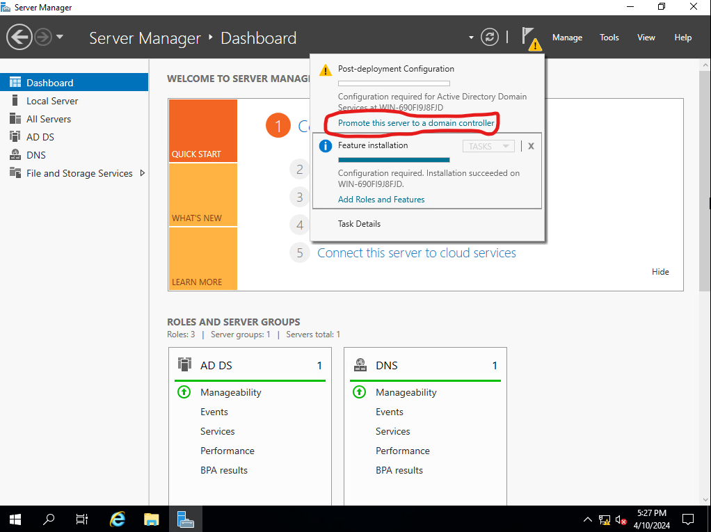Click the DNS sidebar icon
Screen dimensions: 711x532
(15, 154)
